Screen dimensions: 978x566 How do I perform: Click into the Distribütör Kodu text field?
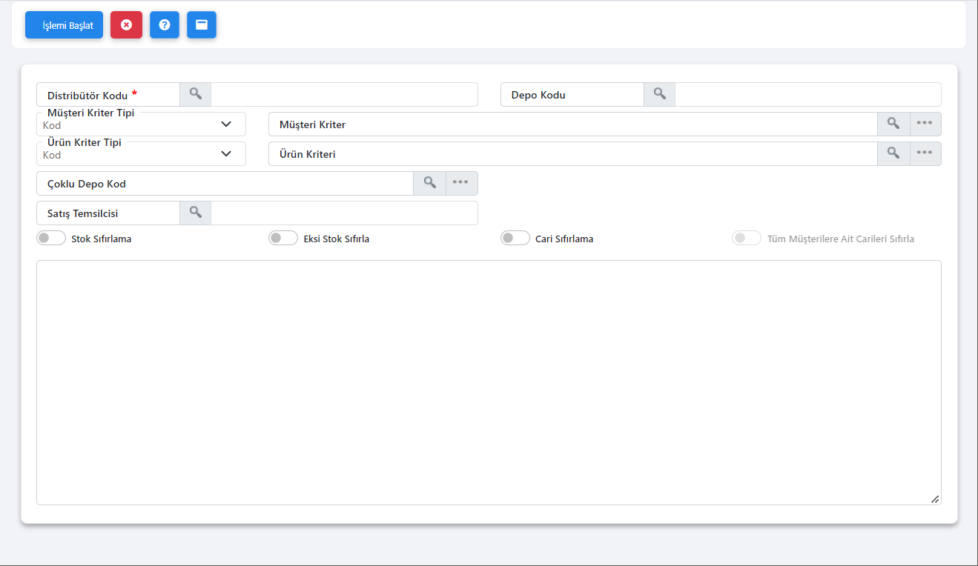[344, 95]
